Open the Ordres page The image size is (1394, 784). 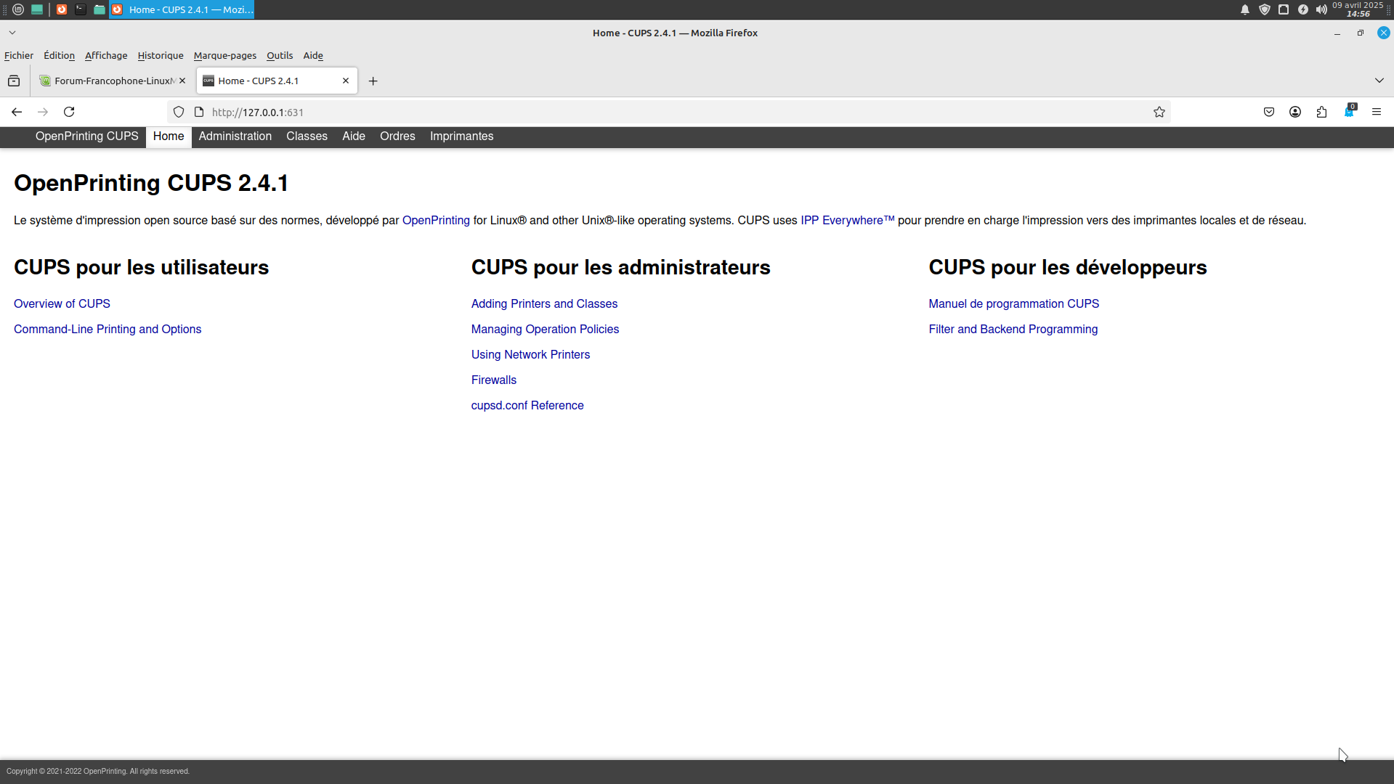(x=397, y=136)
